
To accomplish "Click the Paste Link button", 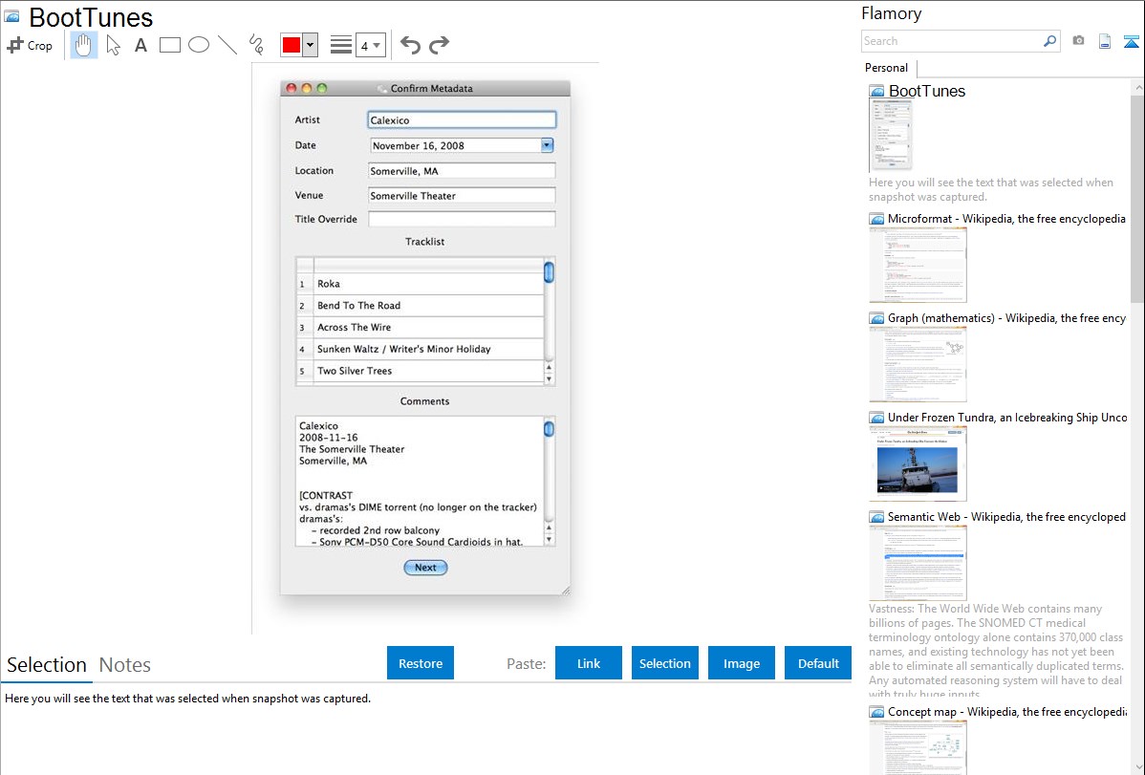I will [589, 663].
